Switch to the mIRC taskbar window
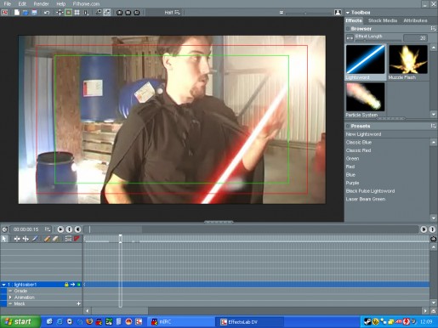Image resolution: width=438 pixels, height=328 pixels. click(x=181, y=322)
